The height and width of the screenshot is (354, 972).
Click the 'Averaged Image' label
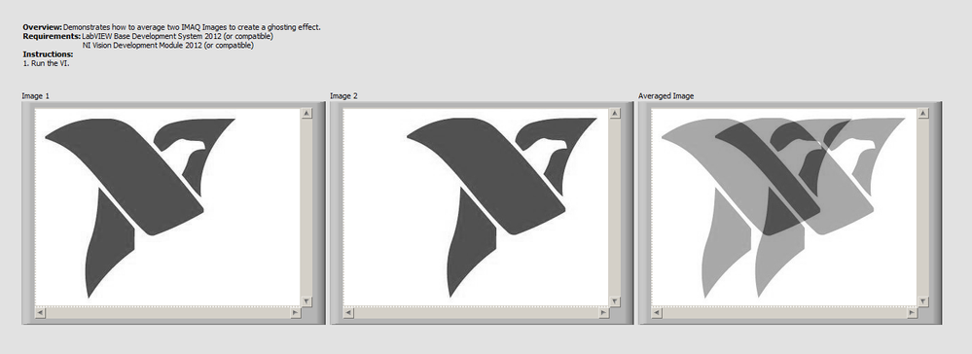click(666, 96)
